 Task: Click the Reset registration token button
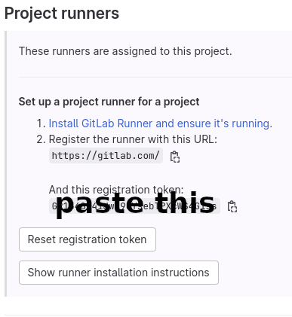pos(88,239)
